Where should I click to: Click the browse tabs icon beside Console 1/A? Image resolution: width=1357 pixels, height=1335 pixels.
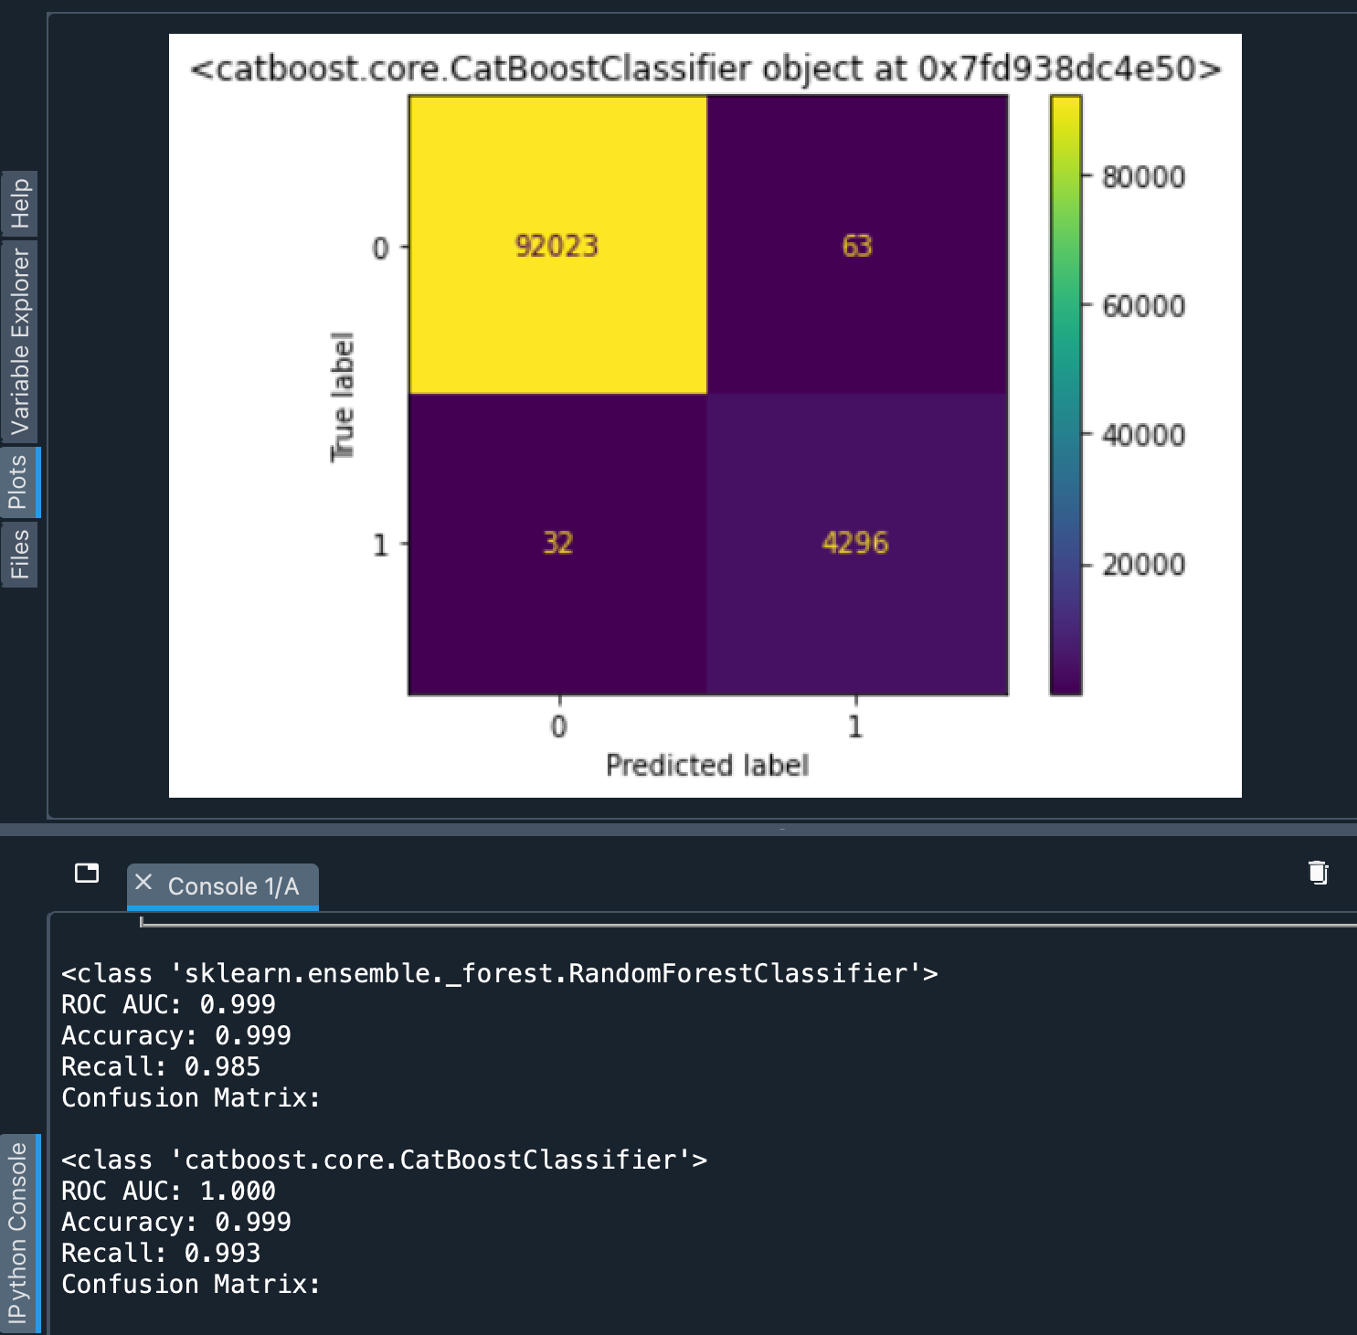(x=87, y=874)
